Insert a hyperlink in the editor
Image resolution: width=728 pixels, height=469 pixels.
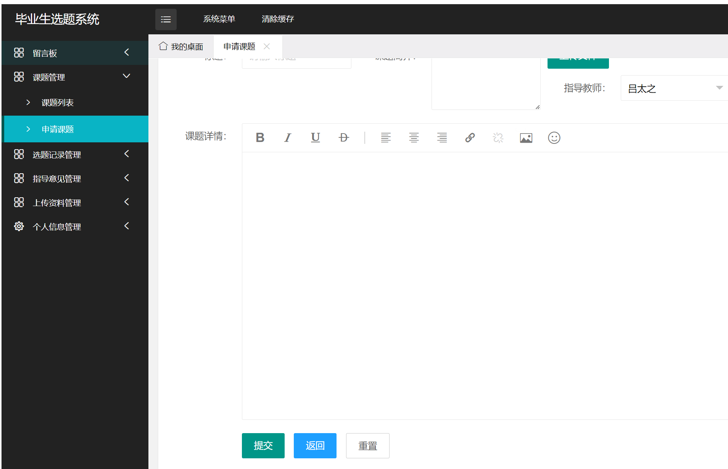pyautogui.click(x=470, y=138)
